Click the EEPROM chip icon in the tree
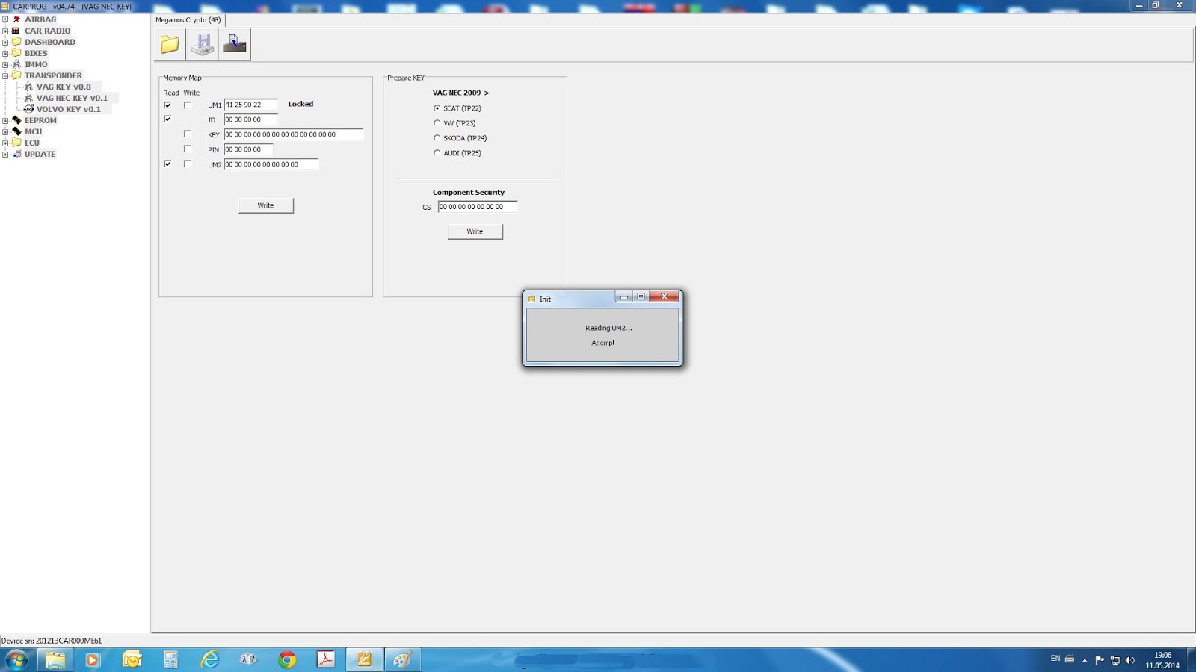The width and height of the screenshot is (1196, 672). point(16,120)
